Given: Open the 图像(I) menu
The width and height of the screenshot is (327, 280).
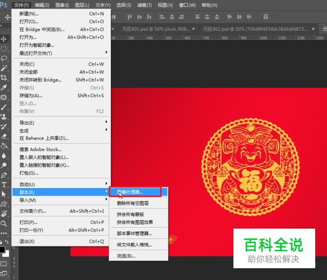Looking at the screenshot, I should pyautogui.click(x=62, y=5).
